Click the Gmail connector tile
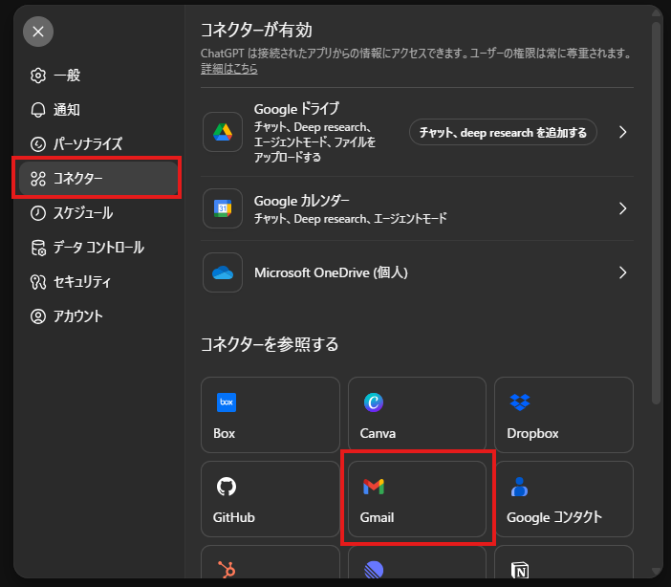The height and width of the screenshot is (587, 671). 417,499
